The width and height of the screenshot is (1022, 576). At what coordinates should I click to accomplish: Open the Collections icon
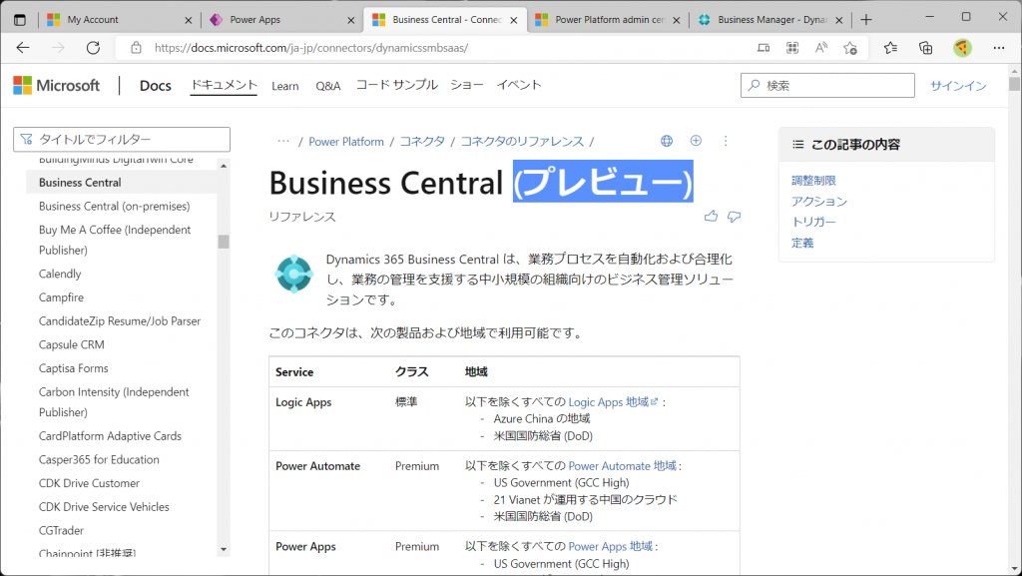925,48
